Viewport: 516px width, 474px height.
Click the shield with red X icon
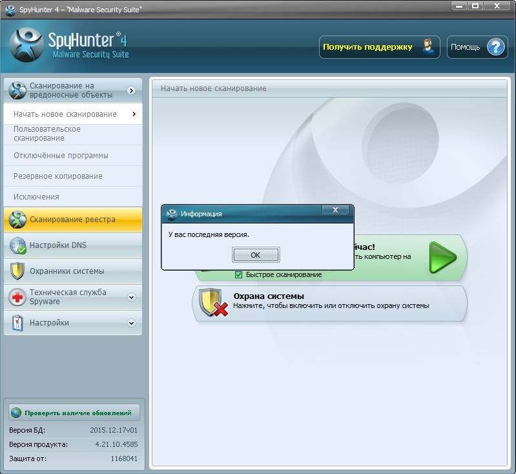coord(213,302)
